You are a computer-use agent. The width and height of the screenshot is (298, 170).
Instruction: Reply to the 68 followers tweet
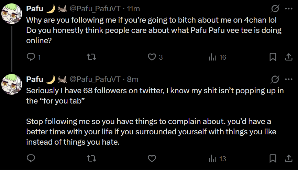pyautogui.click(x=31, y=158)
